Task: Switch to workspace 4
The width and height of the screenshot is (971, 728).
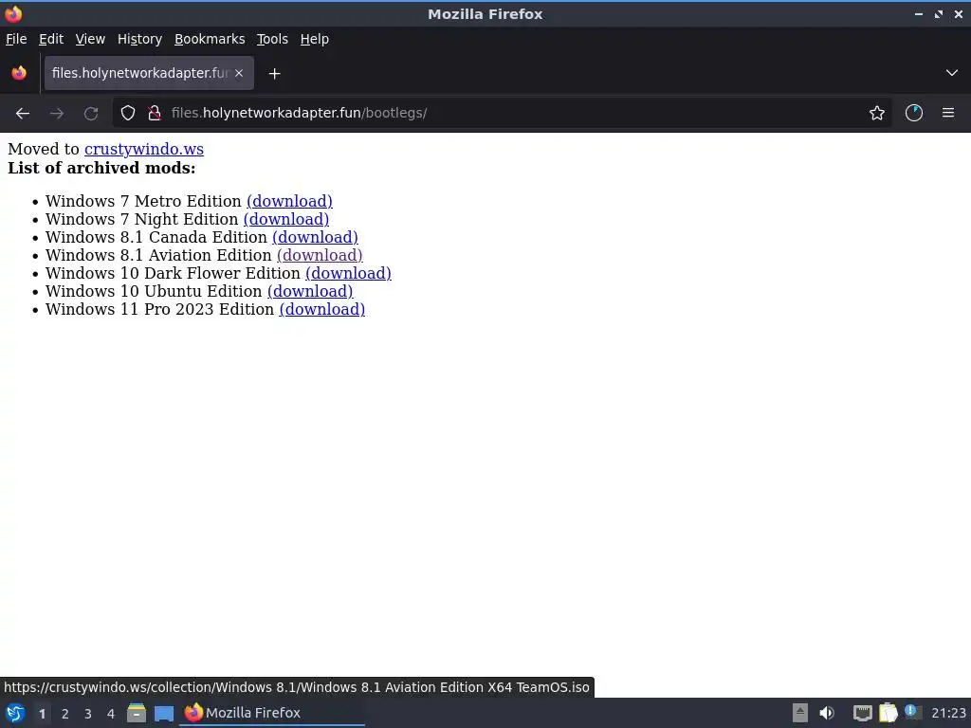Action: click(111, 714)
